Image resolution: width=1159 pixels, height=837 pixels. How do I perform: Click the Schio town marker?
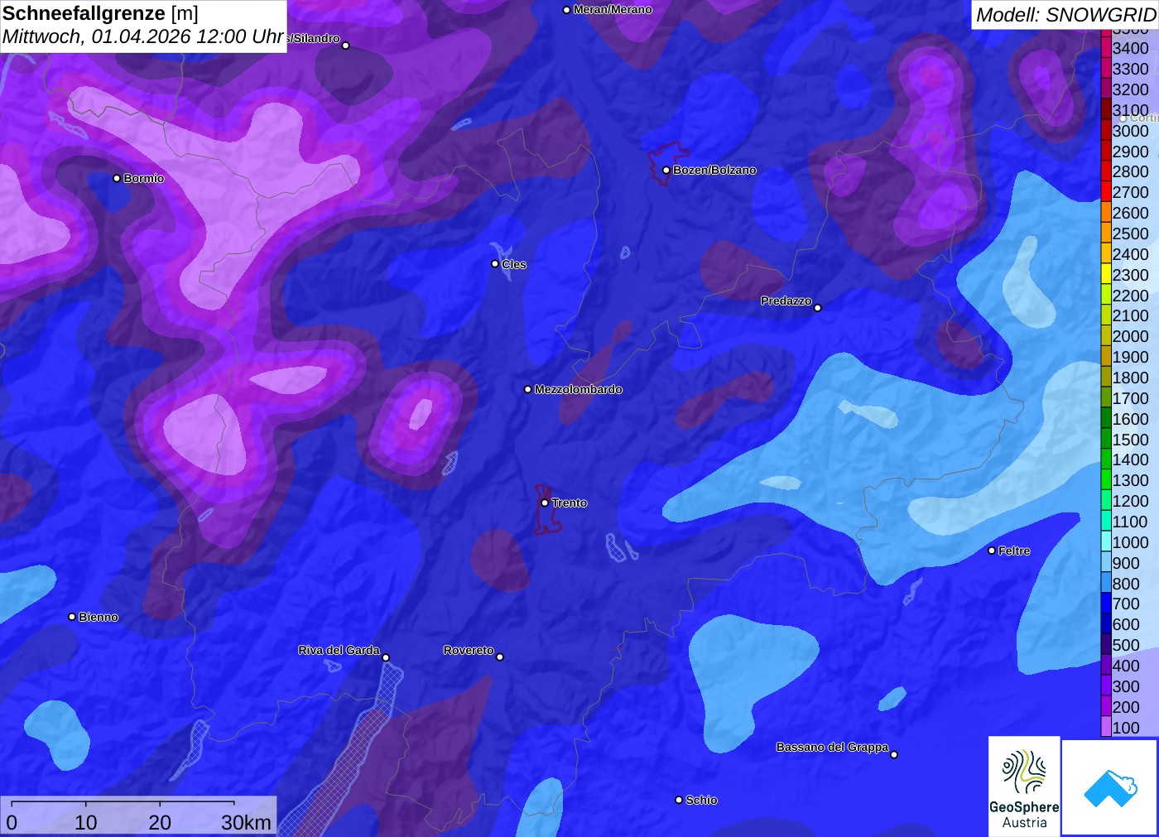pos(679,800)
